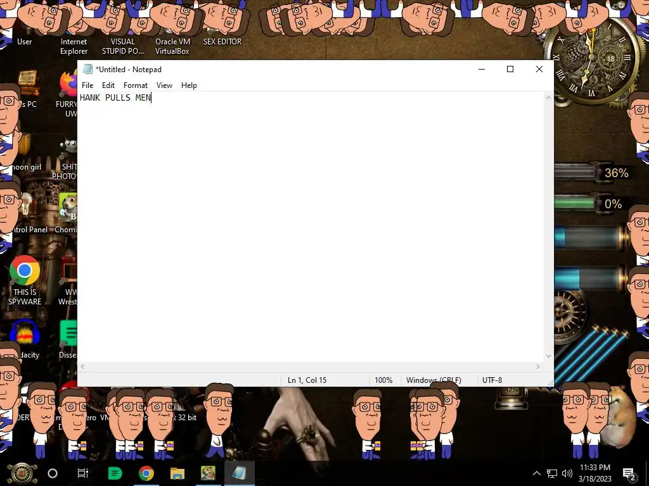The width and height of the screenshot is (649, 486).
Task: Select the green Disse... desktop icon
Action: pyautogui.click(x=68, y=339)
